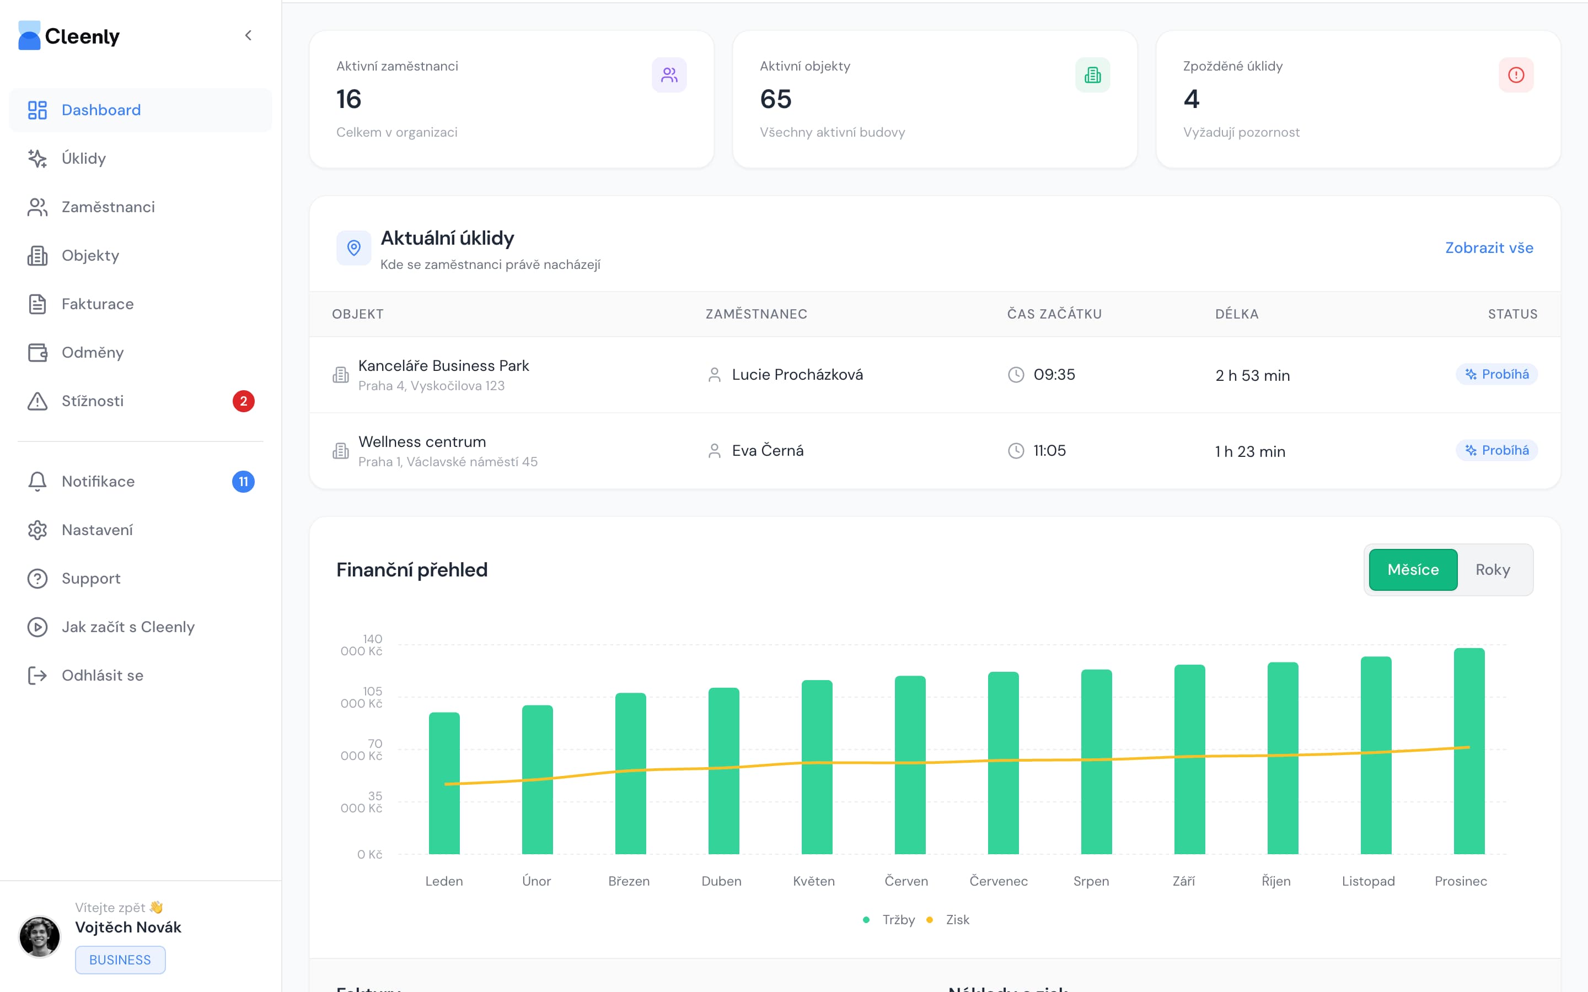
Task: Switch the financial chart to Měsíce view
Action: [x=1412, y=569]
